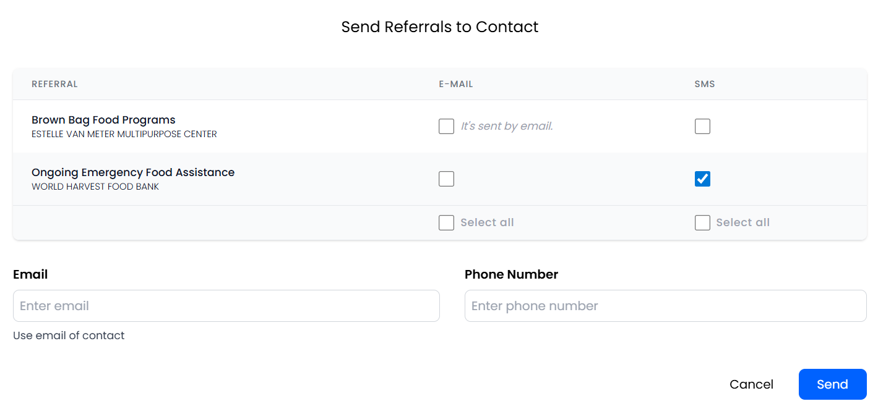The width and height of the screenshot is (878, 409).
Task: Click the REFERRAL column header
Action: click(x=54, y=84)
